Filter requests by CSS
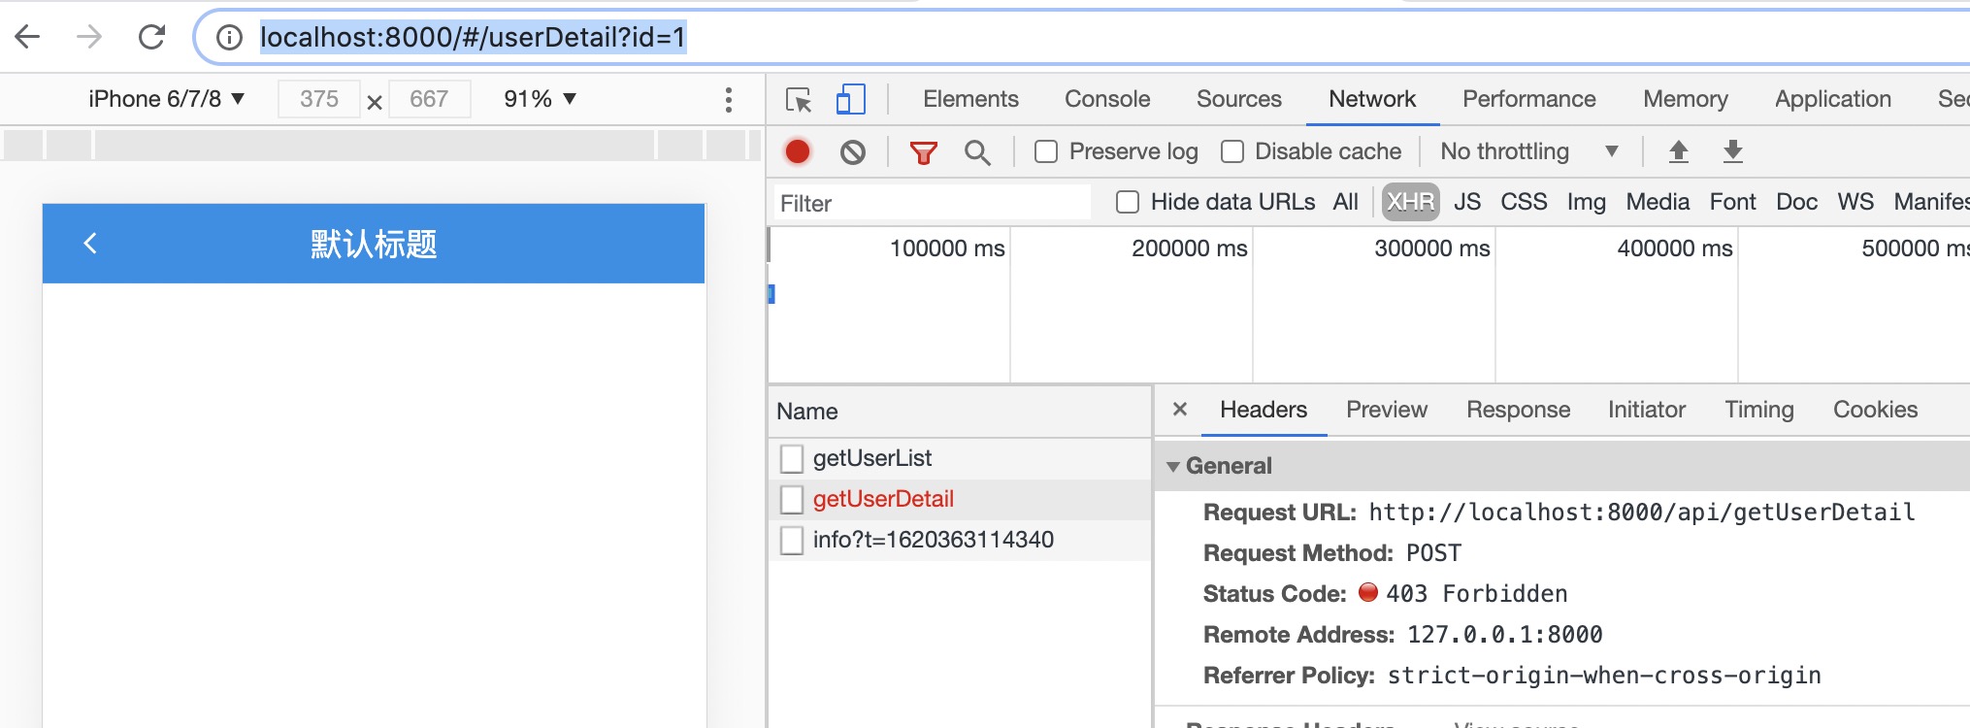 1524,202
